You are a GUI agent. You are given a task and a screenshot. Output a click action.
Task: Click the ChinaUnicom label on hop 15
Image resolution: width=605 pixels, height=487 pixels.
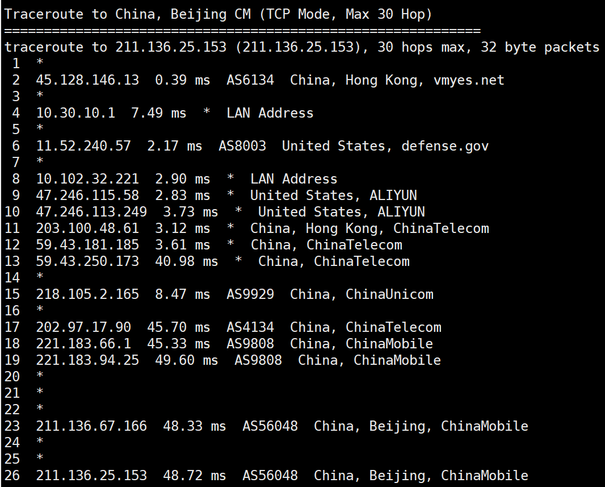pyautogui.click(x=389, y=294)
